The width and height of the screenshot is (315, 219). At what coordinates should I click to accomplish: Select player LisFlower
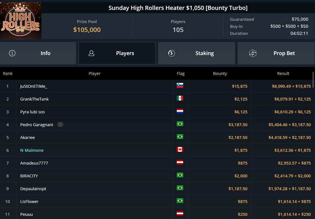point(29,202)
